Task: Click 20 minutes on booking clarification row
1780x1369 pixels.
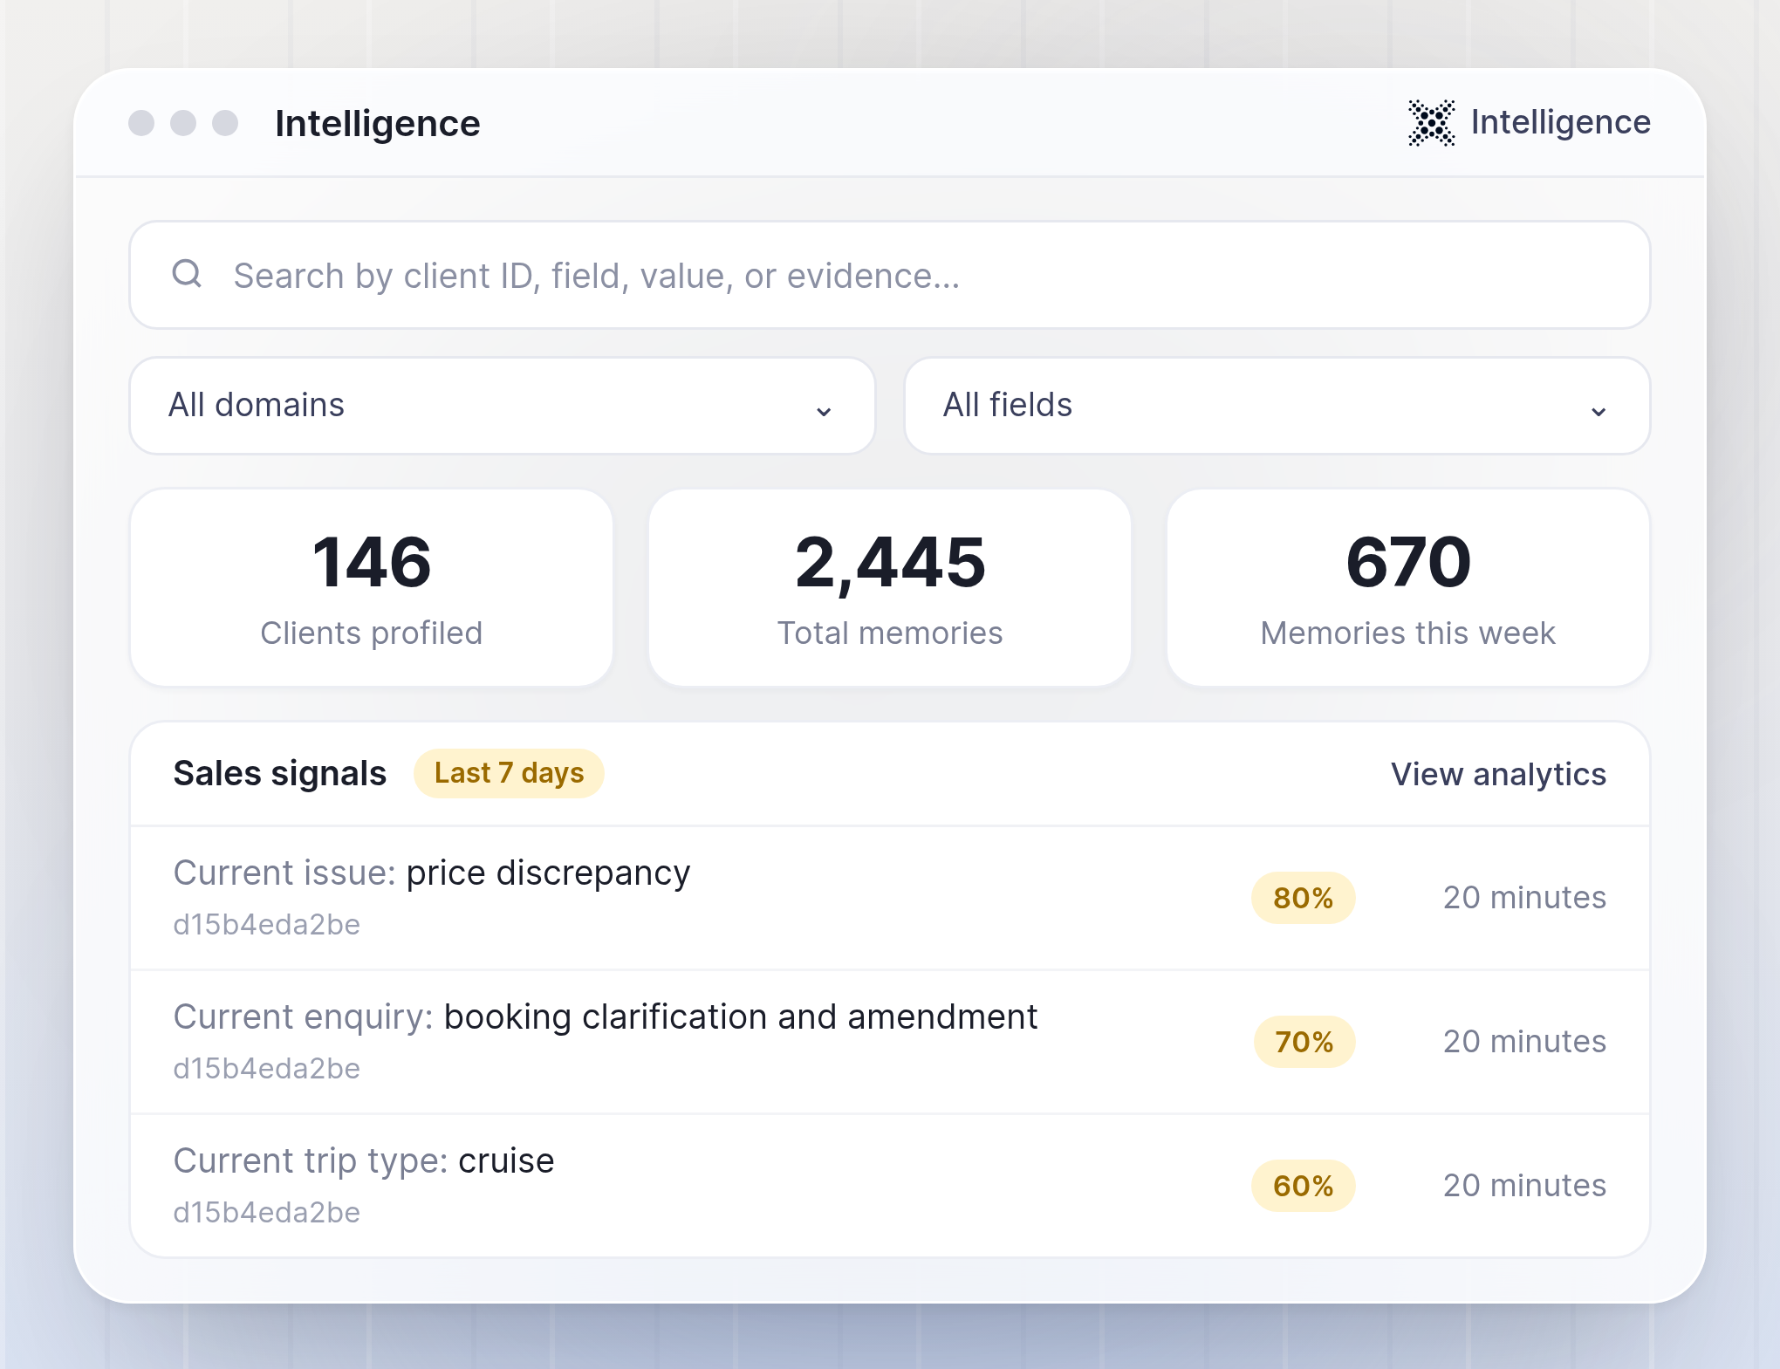Action: (x=1524, y=1042)
